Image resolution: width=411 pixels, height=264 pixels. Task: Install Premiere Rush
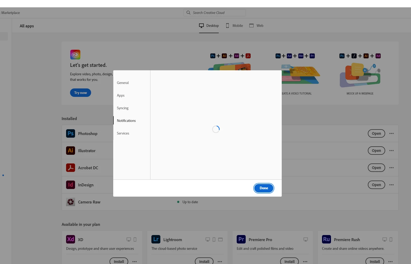(375, 261)
